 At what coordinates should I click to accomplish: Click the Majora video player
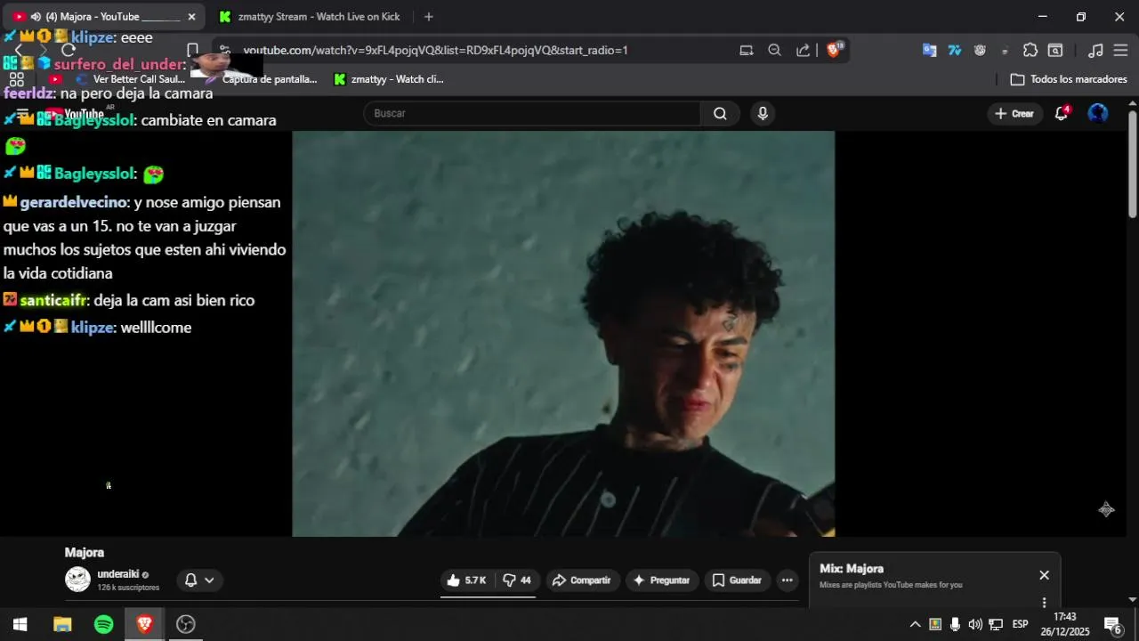563,334
